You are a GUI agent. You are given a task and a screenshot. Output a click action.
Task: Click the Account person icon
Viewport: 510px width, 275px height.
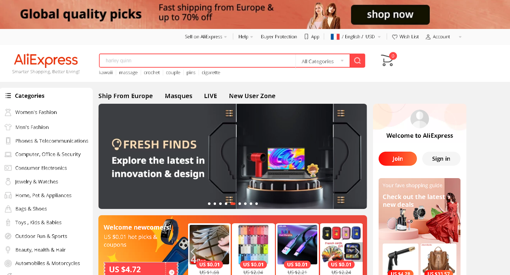pyautogui.click(x=428, y=37)
